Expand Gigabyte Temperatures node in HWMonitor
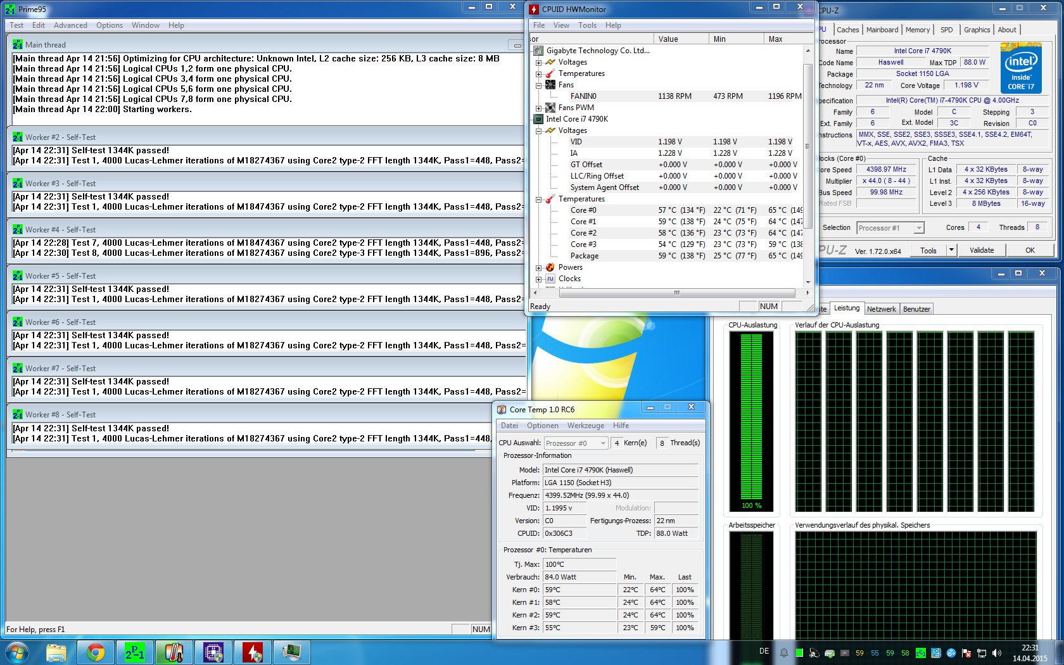1064x665 pixels. click(x=538, y=73)
